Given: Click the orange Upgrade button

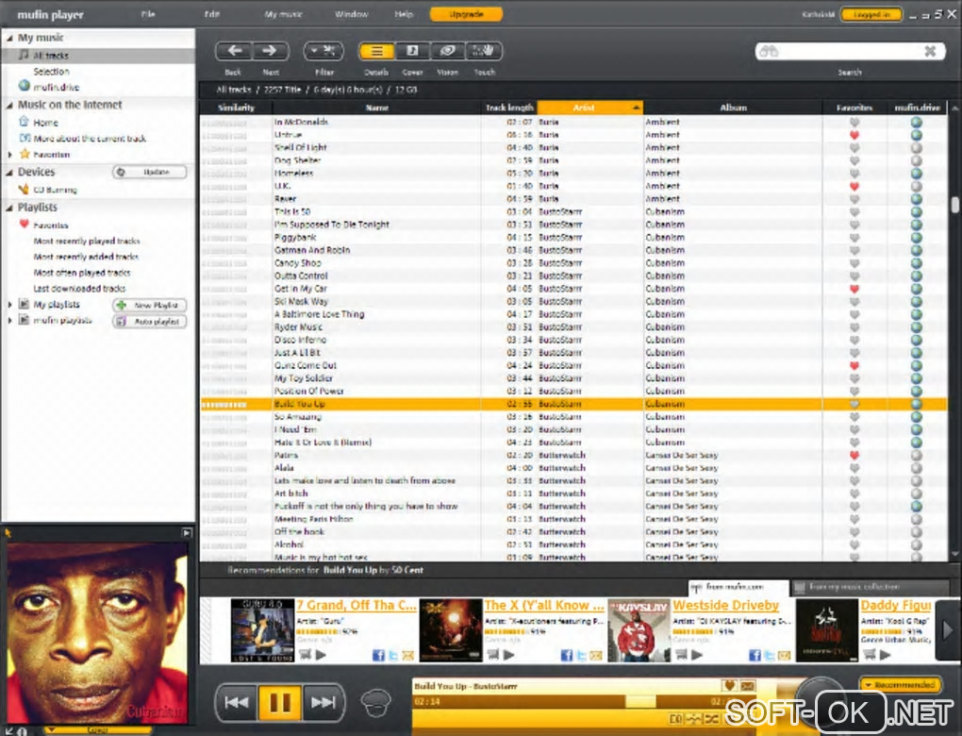Looking at the screenshot, I should coord(466,14).
